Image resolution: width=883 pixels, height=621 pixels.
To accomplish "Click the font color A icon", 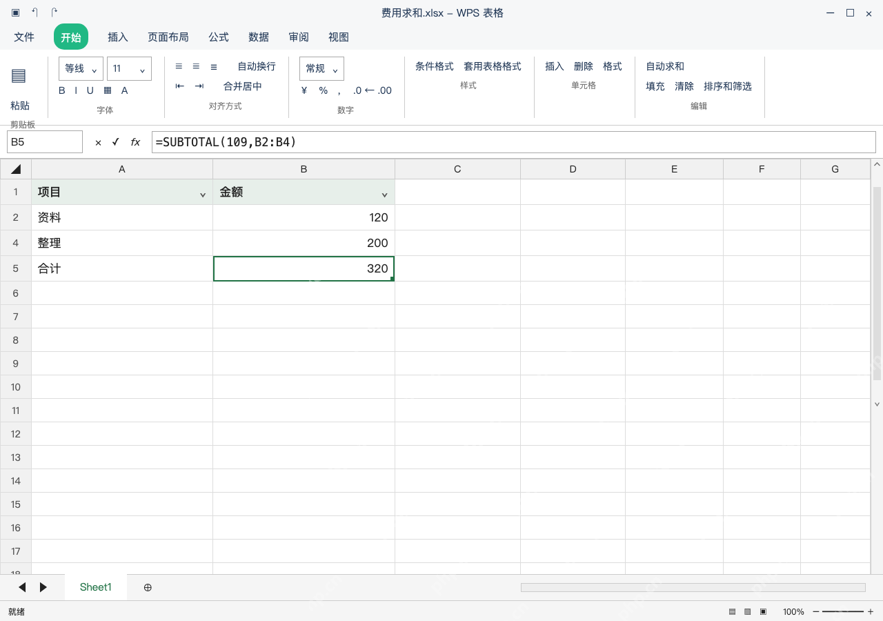I will (x=125, y=90).
